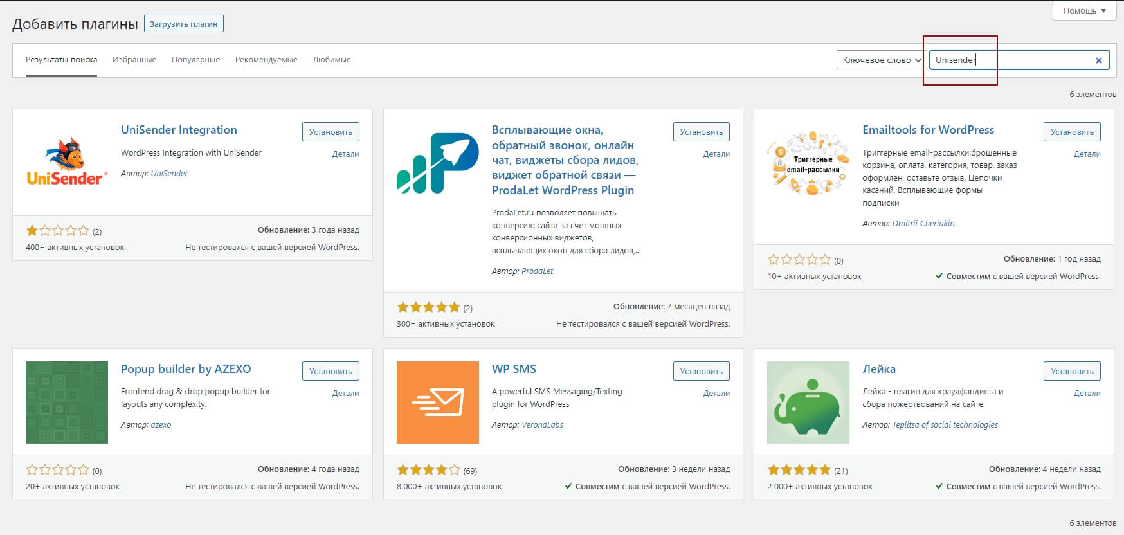The height and width of the screenshot is (535, 1124).
Task: Click the green piggy bank Лейка icon
Action: pos(808,403)
